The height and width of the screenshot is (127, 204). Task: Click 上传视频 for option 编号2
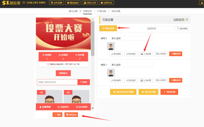click(x=161, y=54)
